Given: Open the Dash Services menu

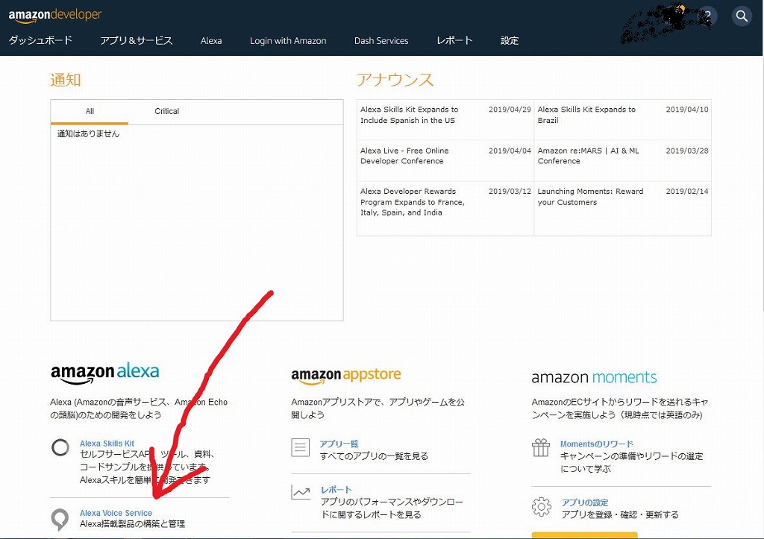Looking at the screenshot, I should (381, 41).
